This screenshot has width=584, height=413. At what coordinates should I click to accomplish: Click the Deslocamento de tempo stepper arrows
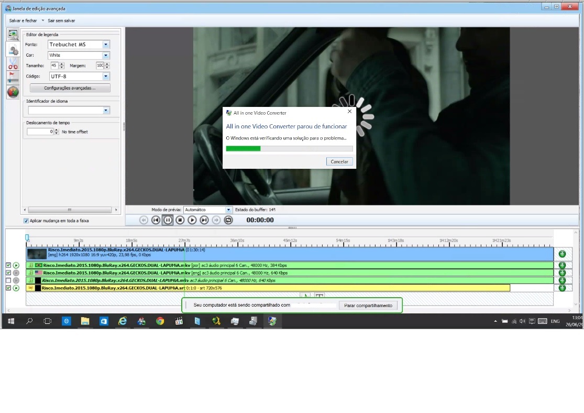(x=56, y=132)
